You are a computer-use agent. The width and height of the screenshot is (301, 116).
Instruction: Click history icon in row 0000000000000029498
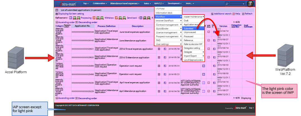point(214,74)
